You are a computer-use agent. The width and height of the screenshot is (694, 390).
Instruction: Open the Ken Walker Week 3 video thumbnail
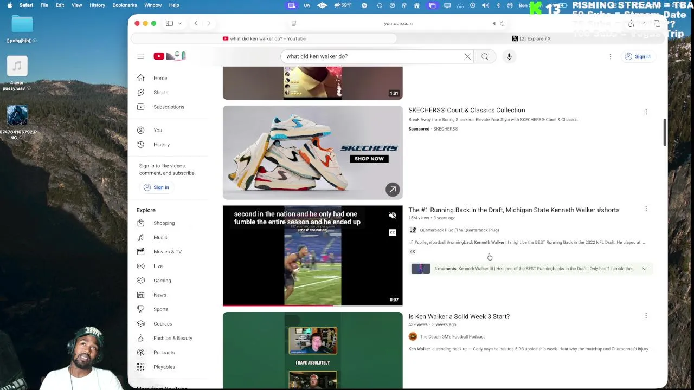[x=312, y=350]
